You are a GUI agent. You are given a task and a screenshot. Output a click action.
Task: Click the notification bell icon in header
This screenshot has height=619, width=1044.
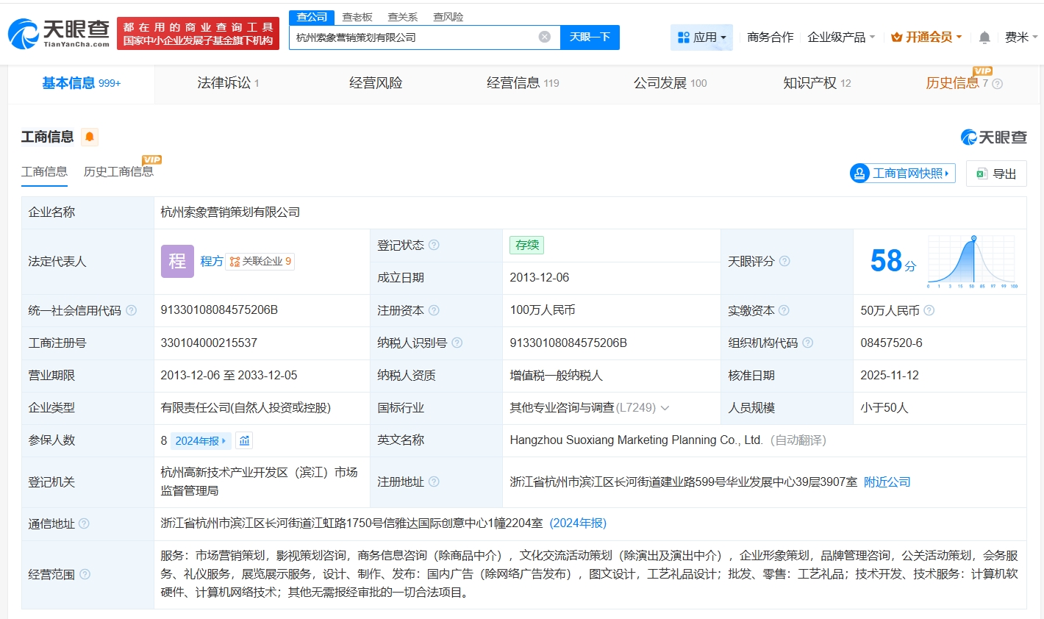pyautogui.click(x=984, y=37)
